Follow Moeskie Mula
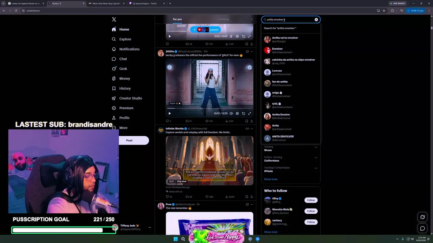 [x=311, y=211]
